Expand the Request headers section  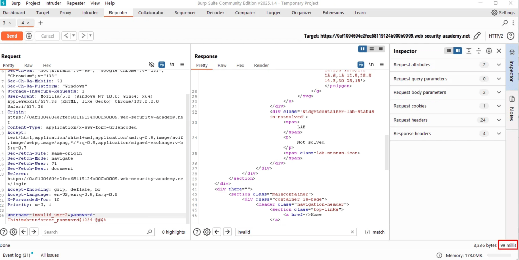tap(498, 120)
